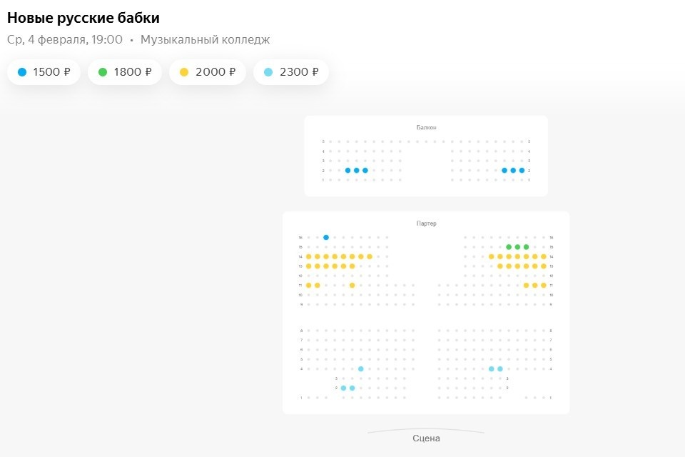Select the middle blue balcony seat in left group
This screenshot has width=685, height=457.
[x=356, y=171]
